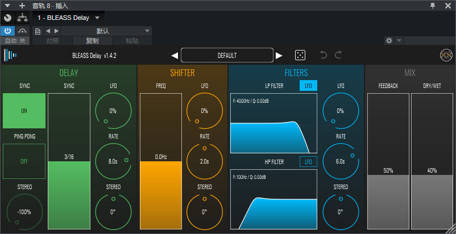This screenshot has width=456, height=234.
Task: Expand the 1 - BLEASS Delay plugin selector
Action: pos(68,18)
